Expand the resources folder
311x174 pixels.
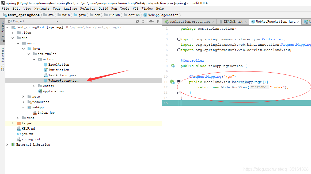pos(23,102)
